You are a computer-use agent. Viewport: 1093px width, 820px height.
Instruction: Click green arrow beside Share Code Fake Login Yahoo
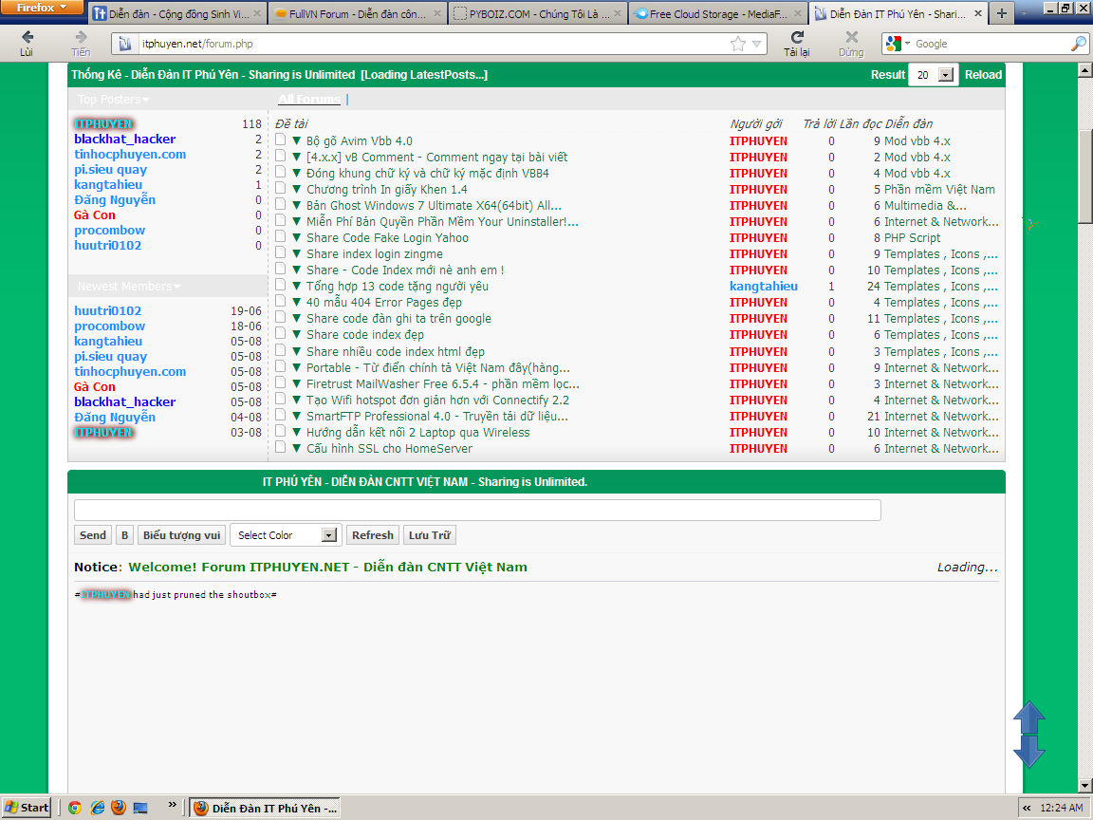[x=296, y=238]
